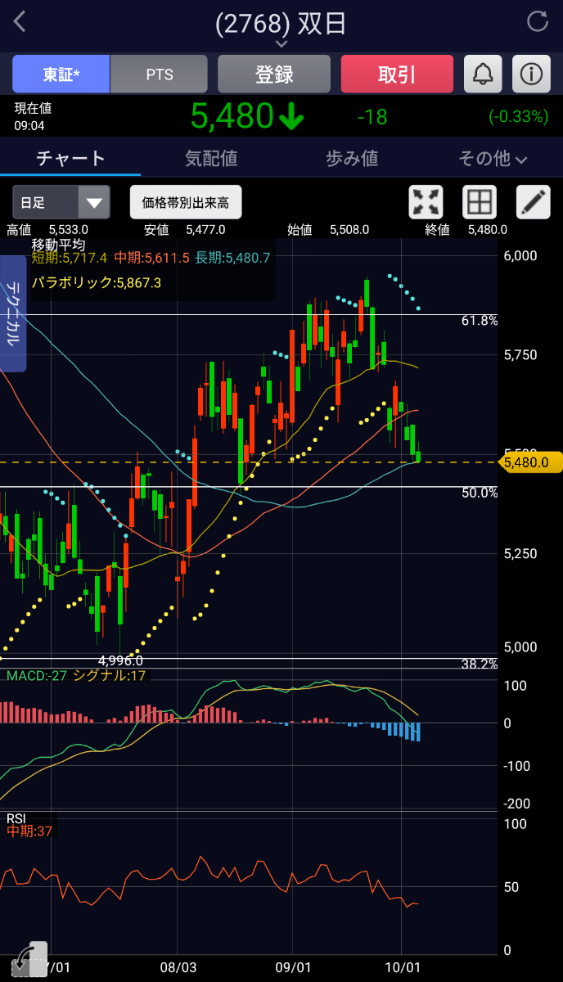Open stock information icon

531,74
